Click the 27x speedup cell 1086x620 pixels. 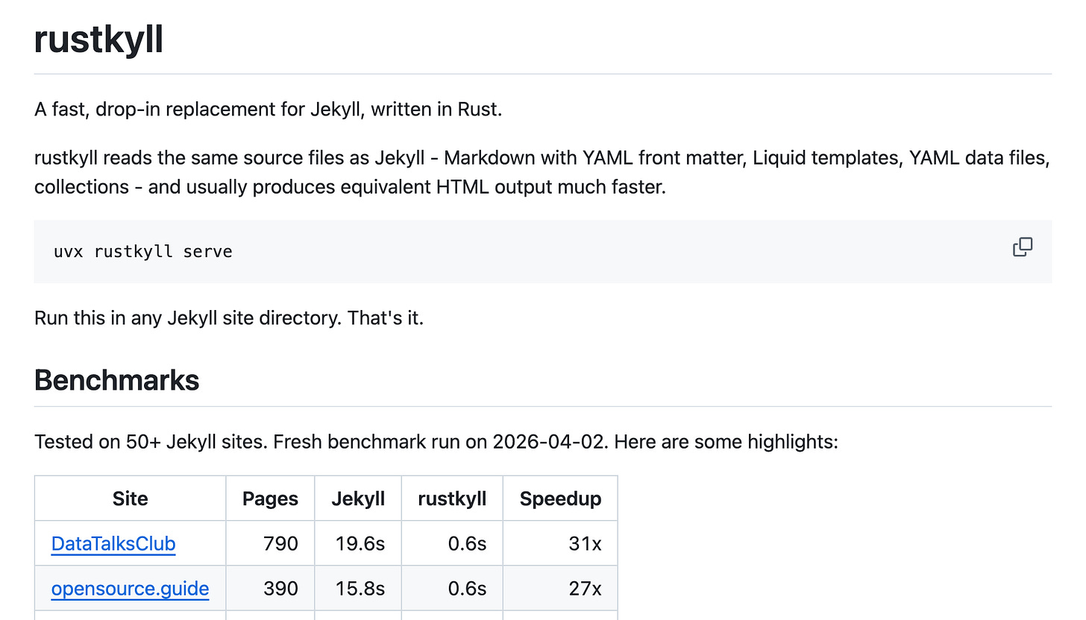(x=560, y=589)
